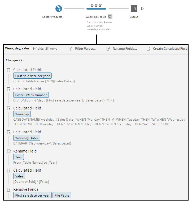Click the step description text under Week, day, sales

[x=99, y=26]
